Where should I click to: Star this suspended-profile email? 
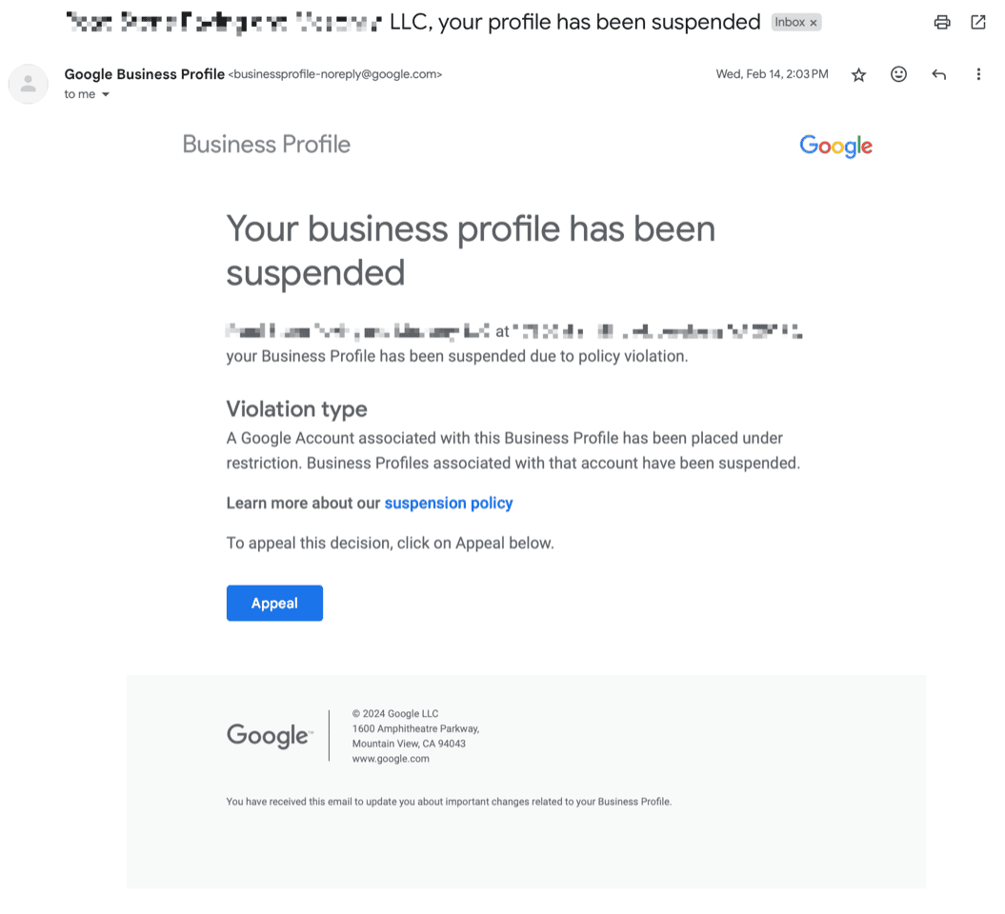[858, 74]
